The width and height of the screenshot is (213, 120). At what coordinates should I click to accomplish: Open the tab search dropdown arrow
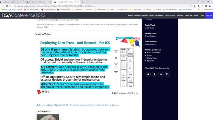point(198,2)
